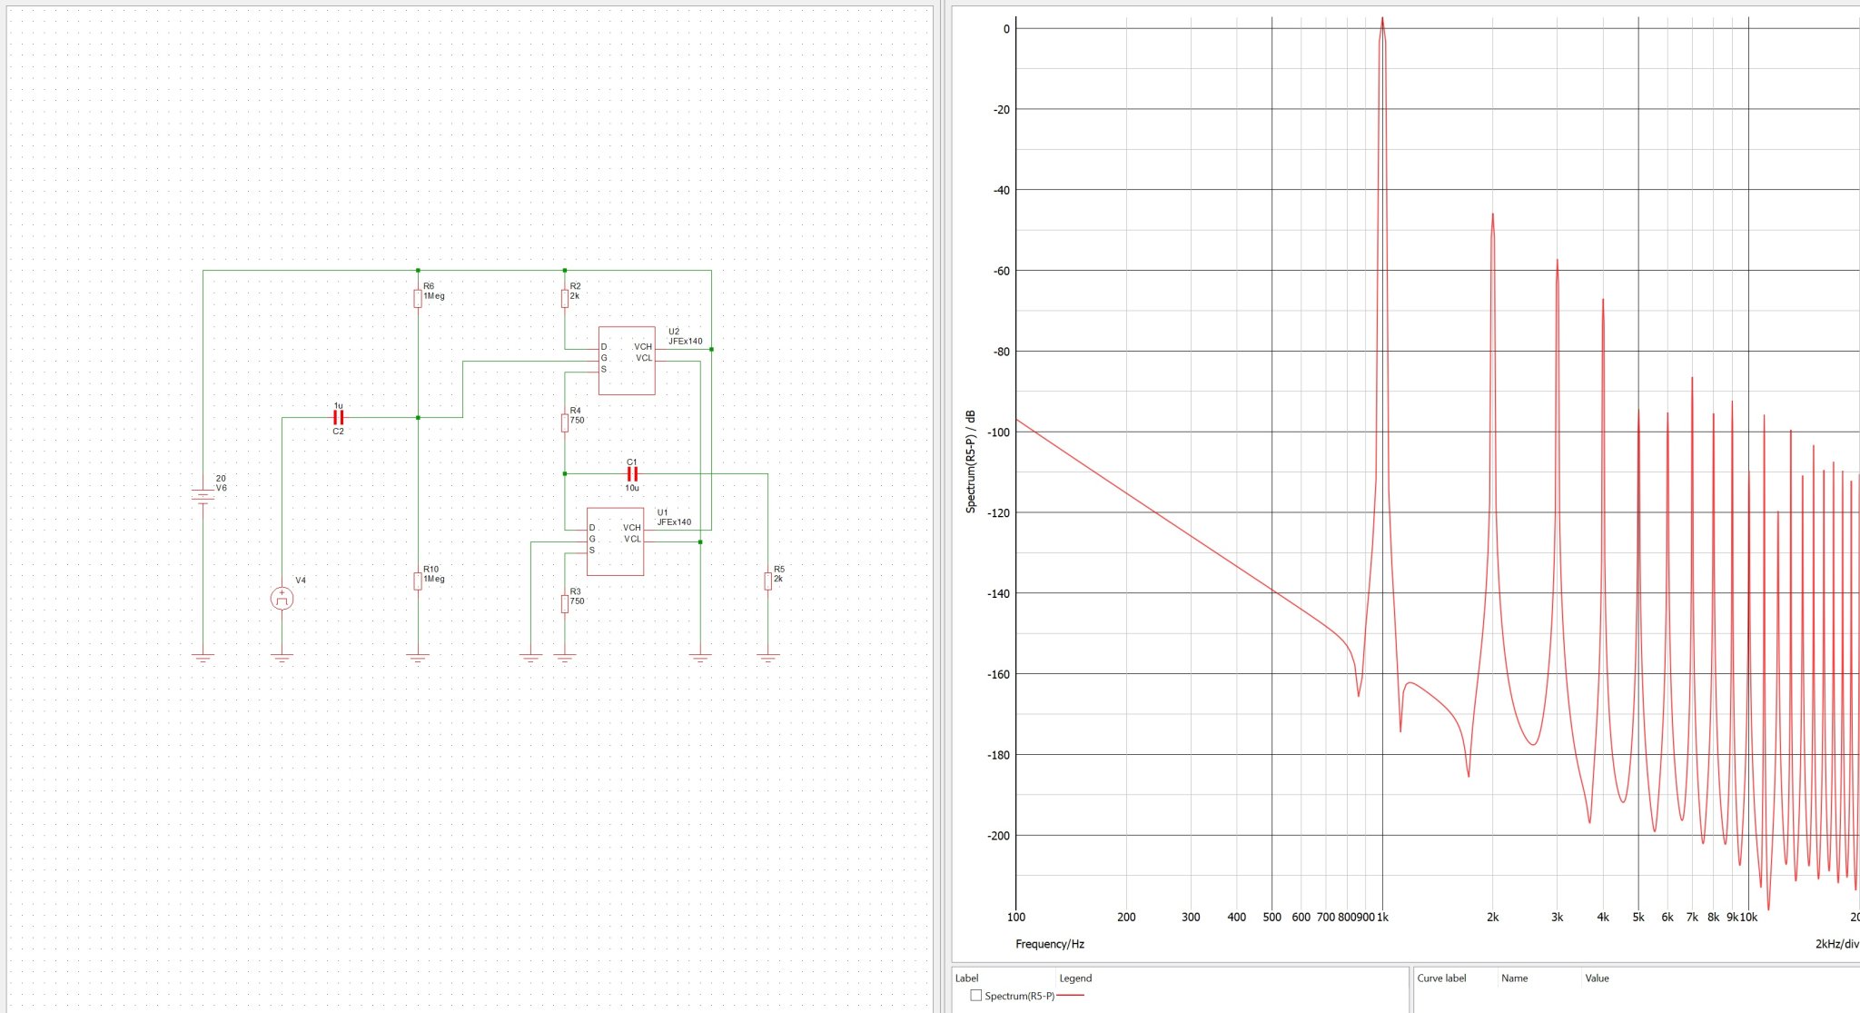This screenshot has height=1013, width=1860.
Task: Select the C1 10u capacitor symbol
Action: 632,474
